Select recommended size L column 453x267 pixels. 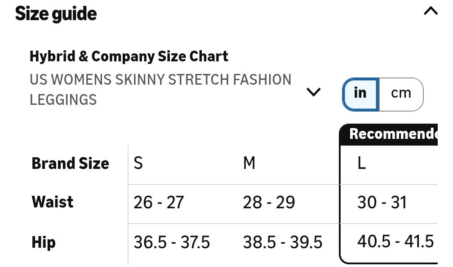(x=362, y=164)
